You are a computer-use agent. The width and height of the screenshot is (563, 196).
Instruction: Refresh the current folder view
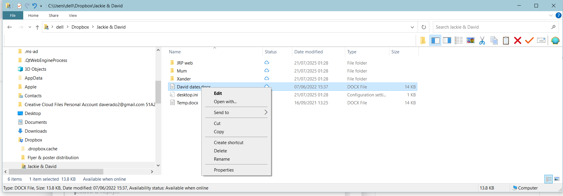point(424,27)
